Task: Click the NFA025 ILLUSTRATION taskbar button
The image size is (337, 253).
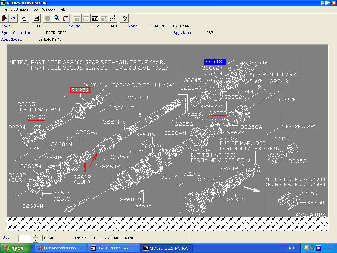Action: click(166, 248)
